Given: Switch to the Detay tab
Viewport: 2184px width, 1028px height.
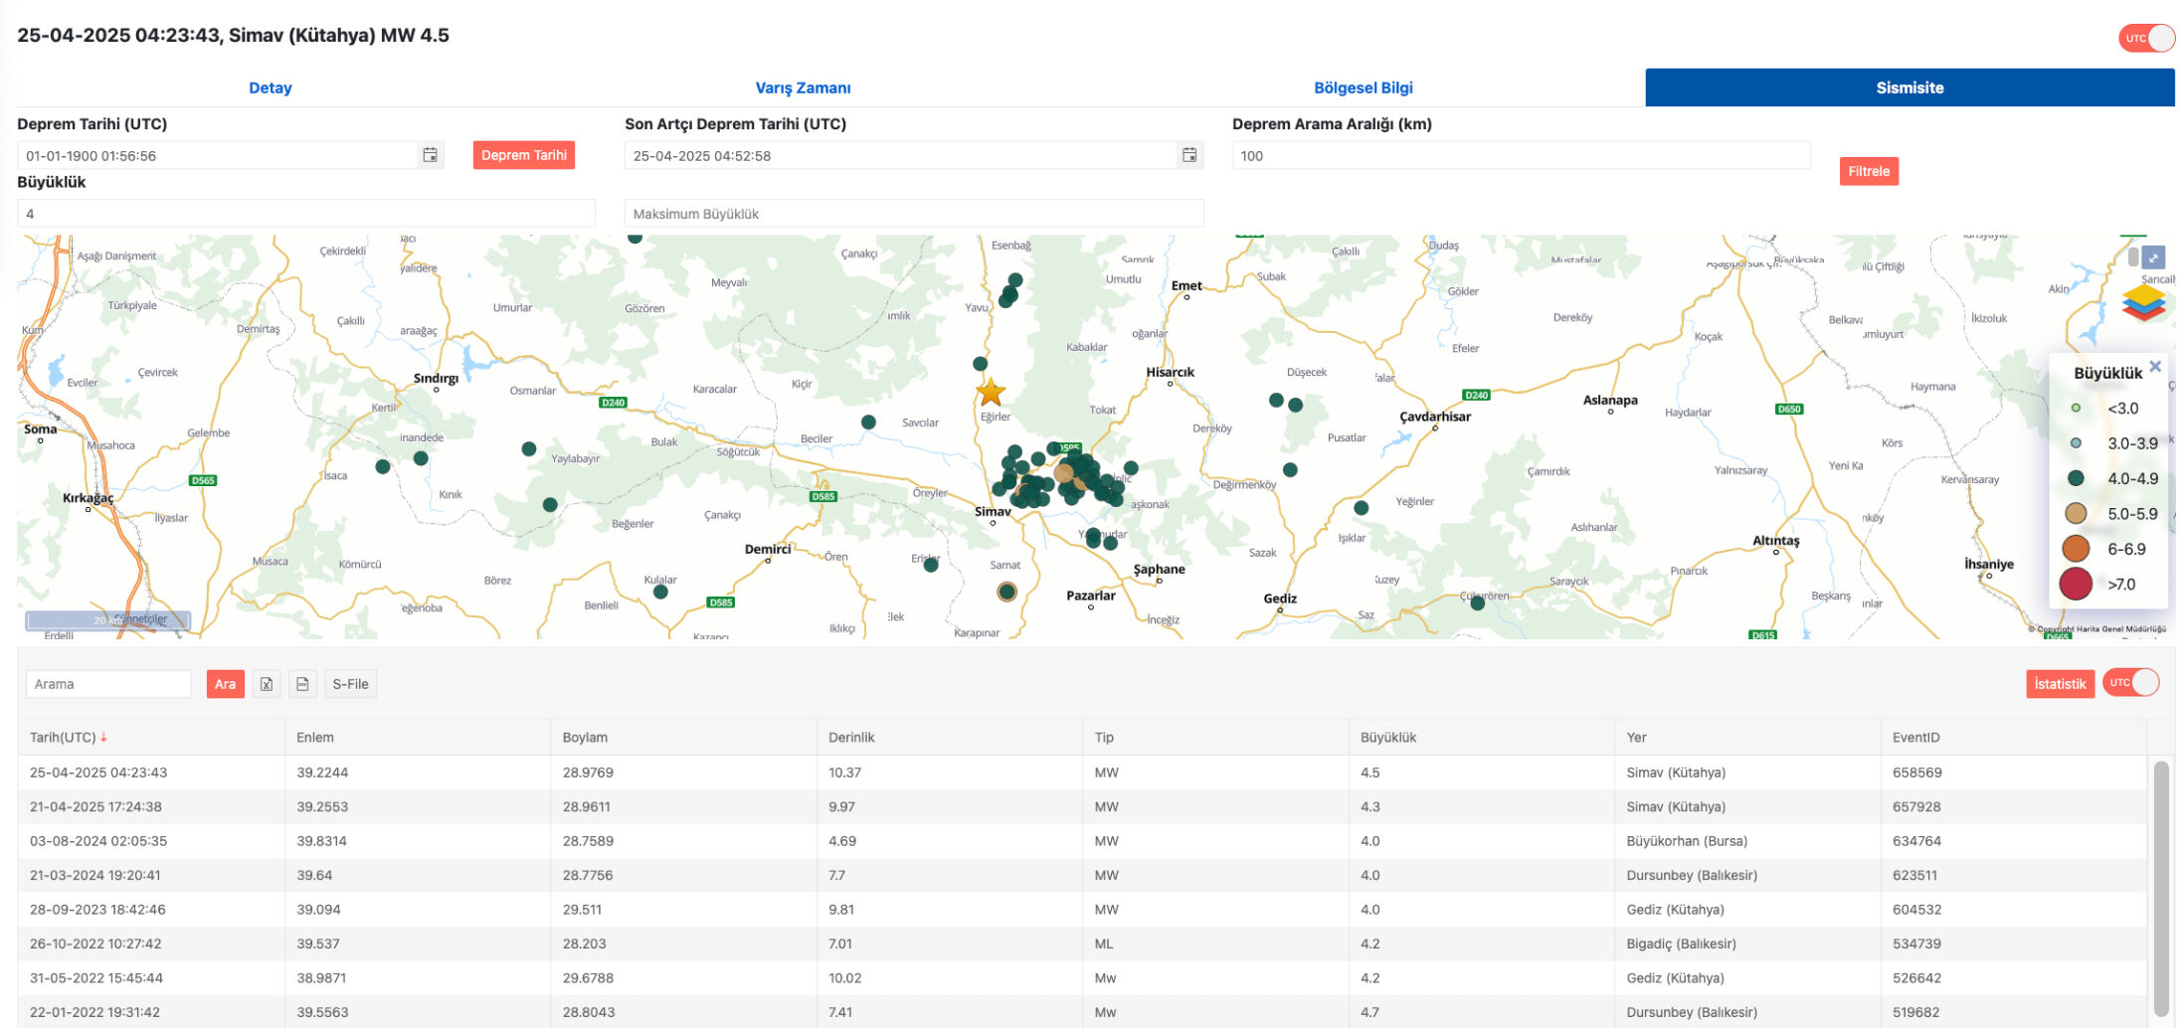Looking at the screenshot, I should pos(270,87).
